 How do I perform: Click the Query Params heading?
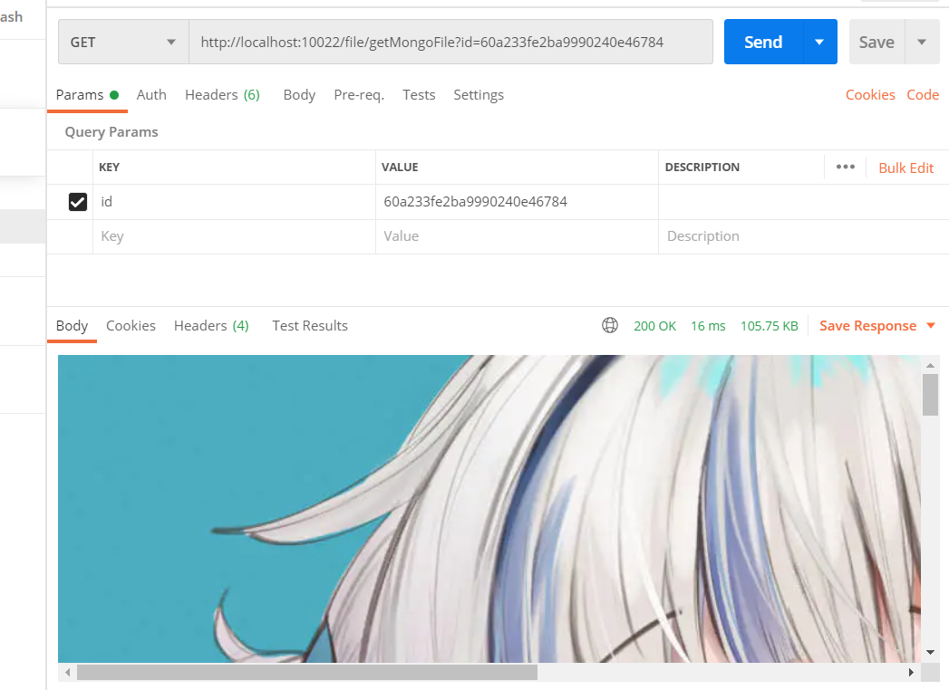tap(111, 132)
